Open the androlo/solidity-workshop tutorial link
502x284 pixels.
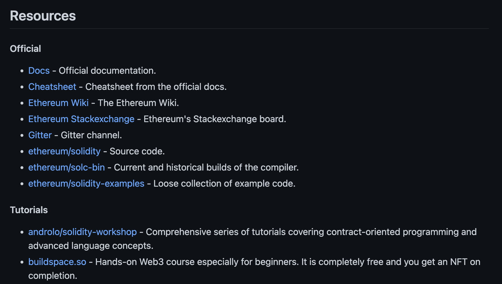pyautogui.click(x=83, y=232)
